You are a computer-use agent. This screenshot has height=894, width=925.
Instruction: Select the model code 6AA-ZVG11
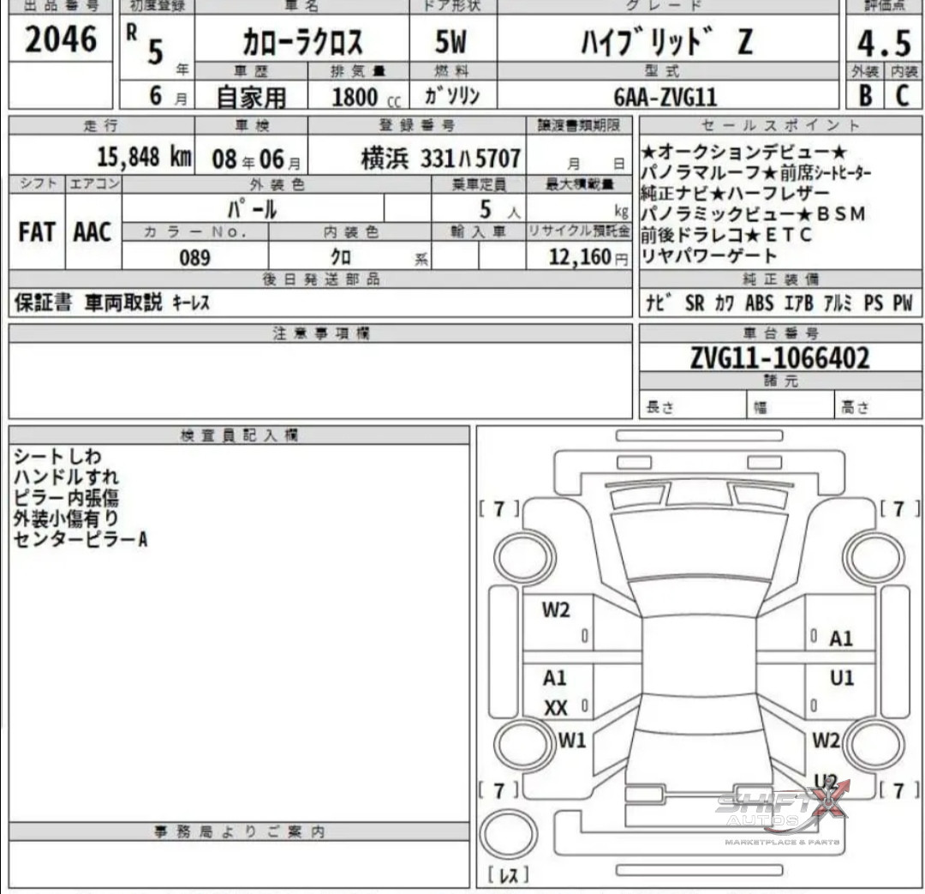coord(665,97)
